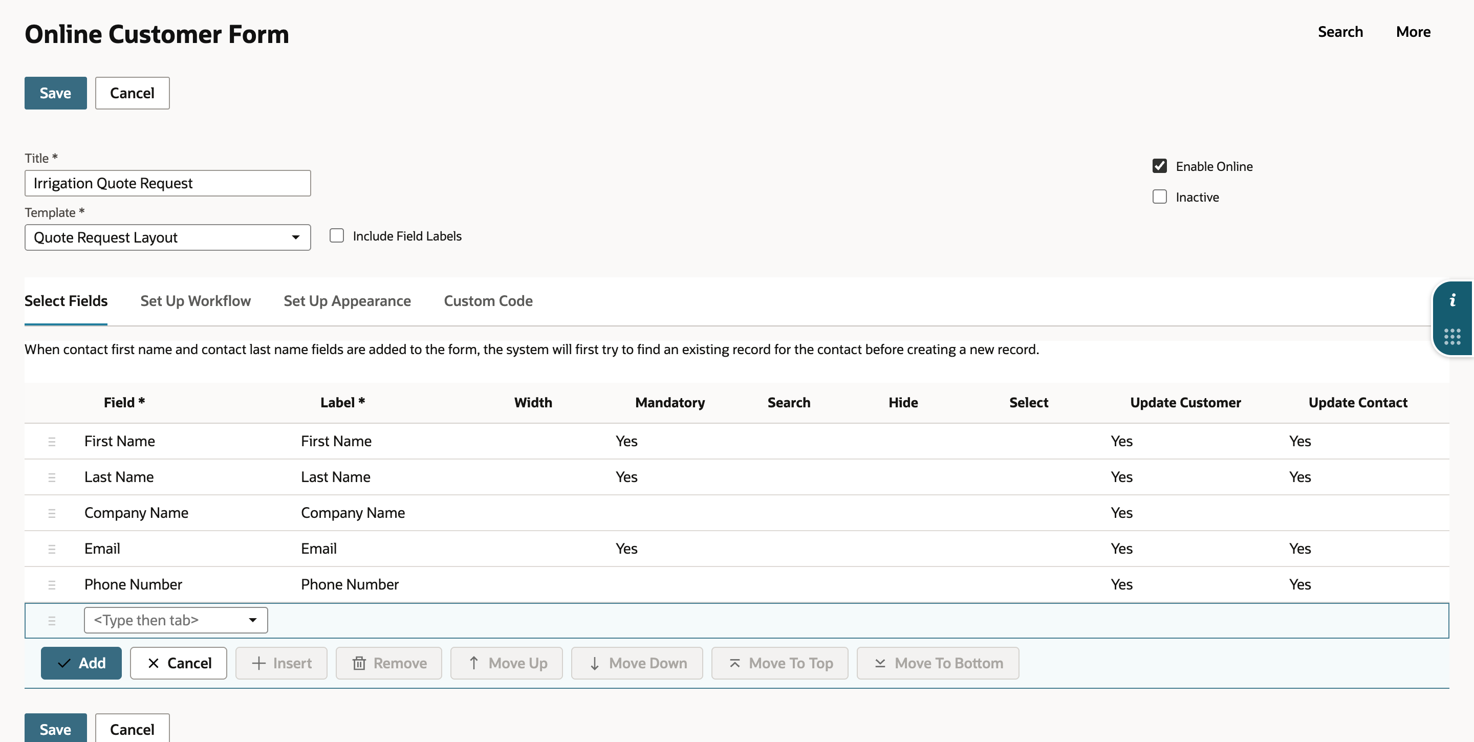Viewport: 1474px width, 742px height.
Task: Click the drag handle of Email row
Action: pos(52,549)
